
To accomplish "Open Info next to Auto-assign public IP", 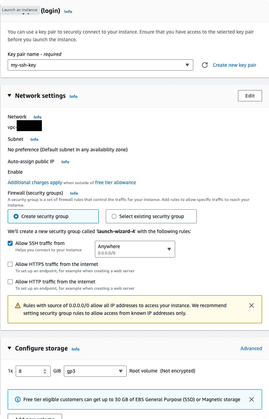I will 65,162.
